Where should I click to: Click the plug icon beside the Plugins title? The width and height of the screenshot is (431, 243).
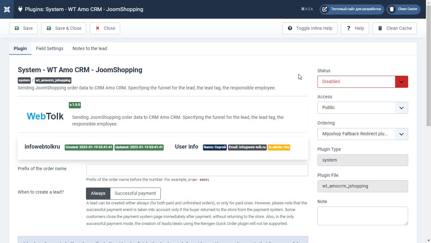point(20,9)
